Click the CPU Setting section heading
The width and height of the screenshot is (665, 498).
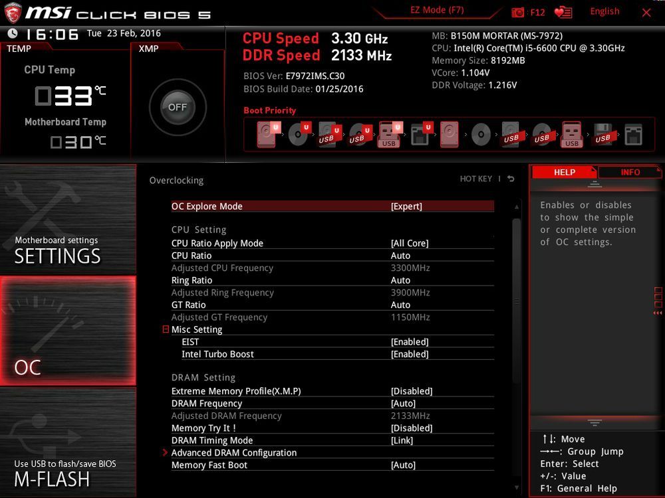[198, 230]
